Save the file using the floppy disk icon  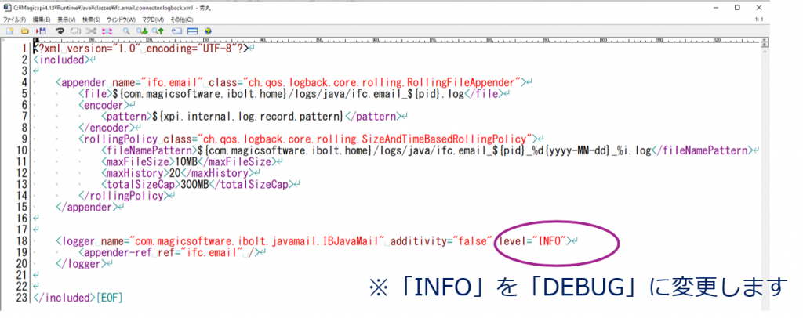40,31
